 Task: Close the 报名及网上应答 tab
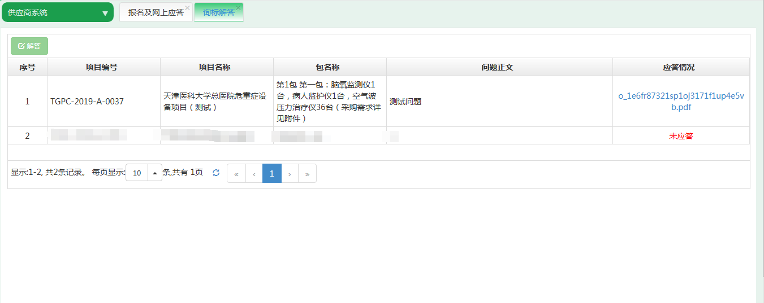tap(187, 7)
